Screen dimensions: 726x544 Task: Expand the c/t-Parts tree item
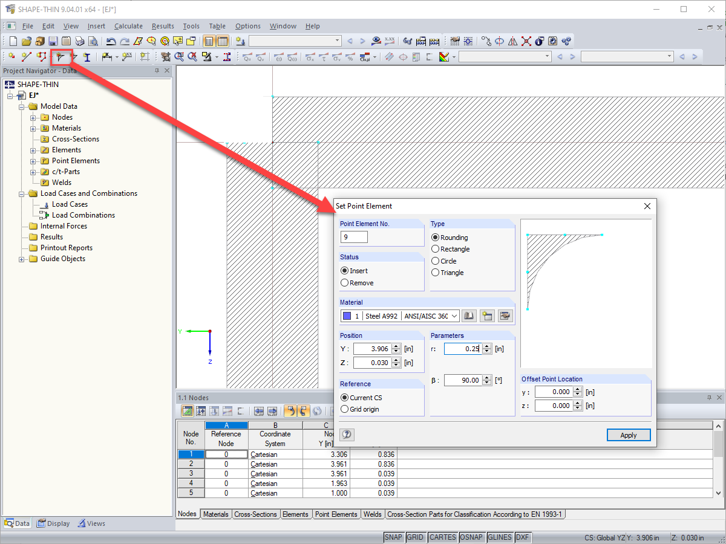(33, 172)
